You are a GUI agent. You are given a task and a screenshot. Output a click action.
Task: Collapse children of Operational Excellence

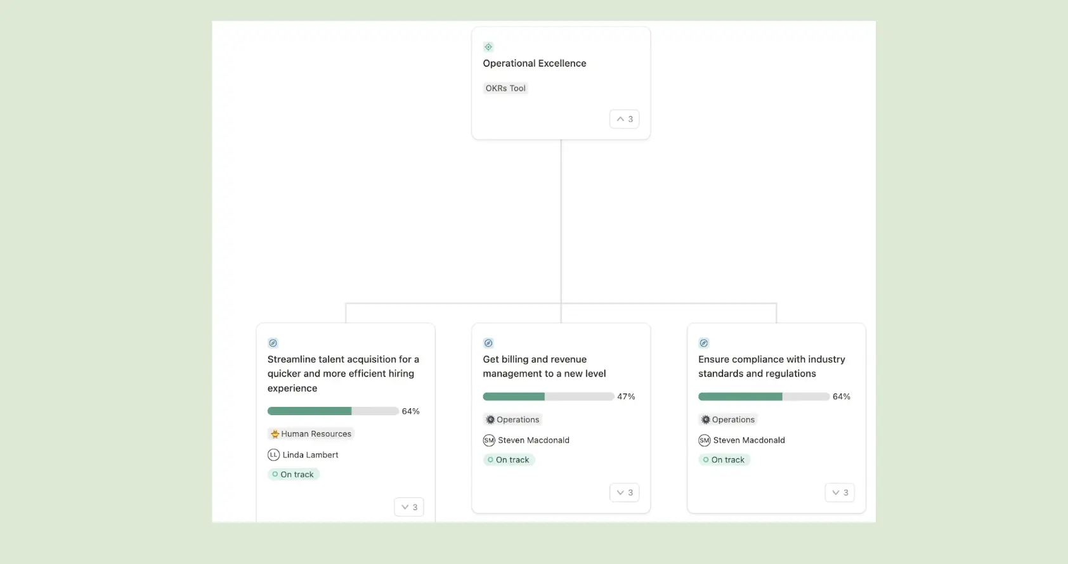pos(624,119)
